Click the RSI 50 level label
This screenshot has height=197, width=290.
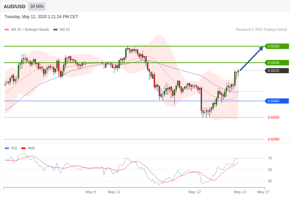[x=270, y=170]
